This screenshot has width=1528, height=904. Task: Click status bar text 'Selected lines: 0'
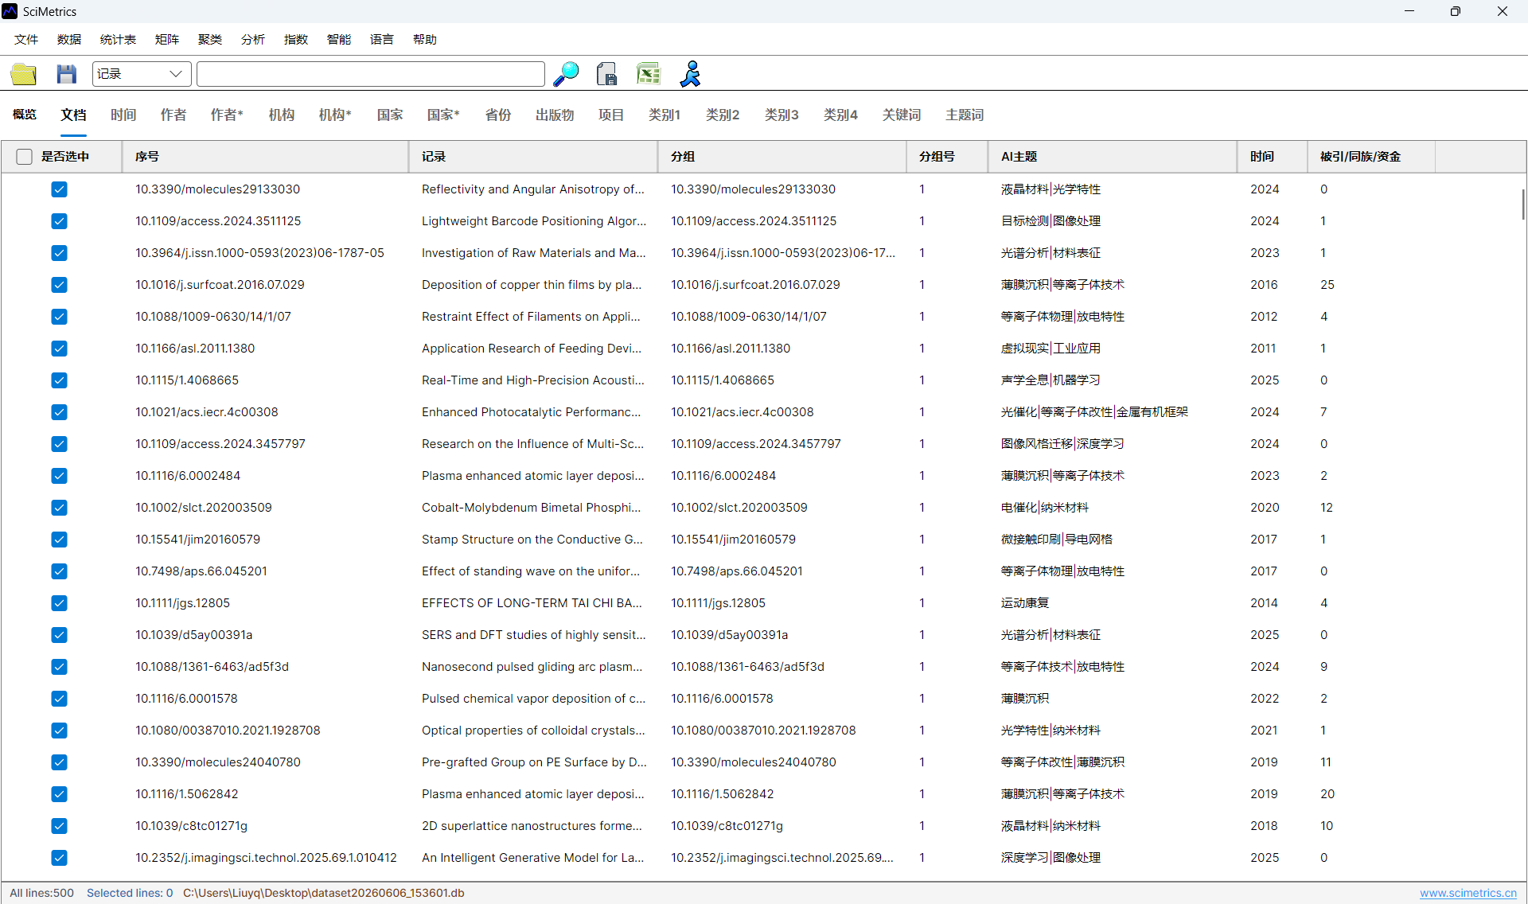(130, 893)
